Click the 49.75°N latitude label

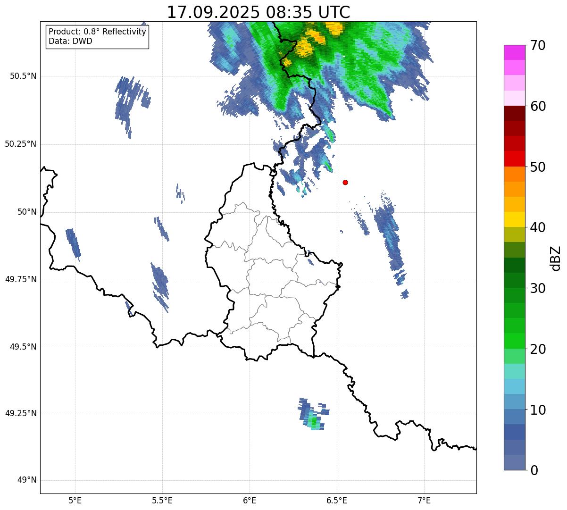[x=20, y=279]
